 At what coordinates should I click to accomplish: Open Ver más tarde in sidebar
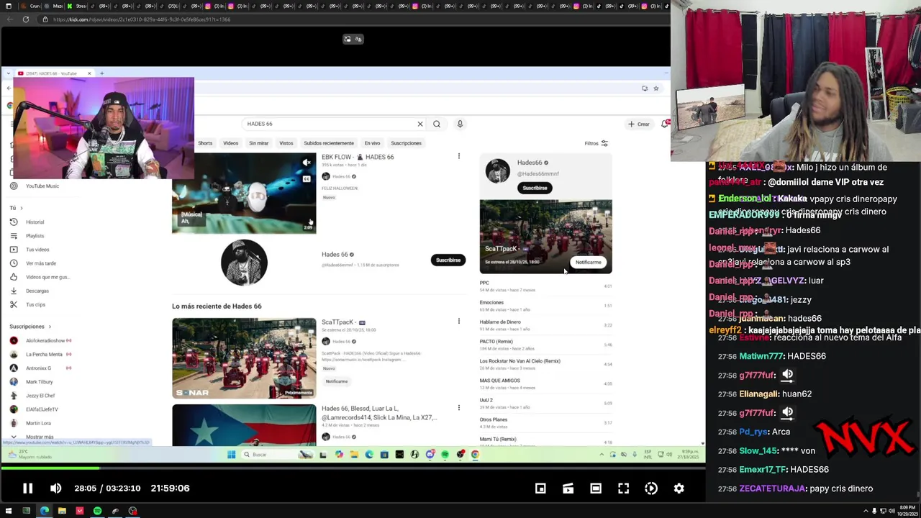40,263
